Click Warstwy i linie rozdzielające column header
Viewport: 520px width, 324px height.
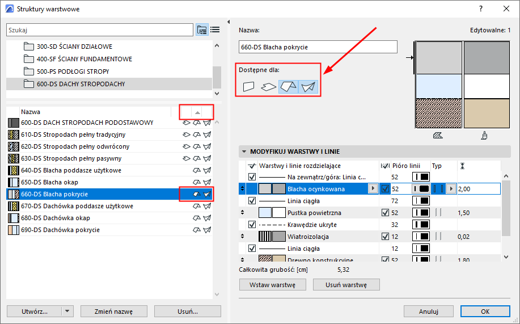pyautogui.click(x=300, y=166)
